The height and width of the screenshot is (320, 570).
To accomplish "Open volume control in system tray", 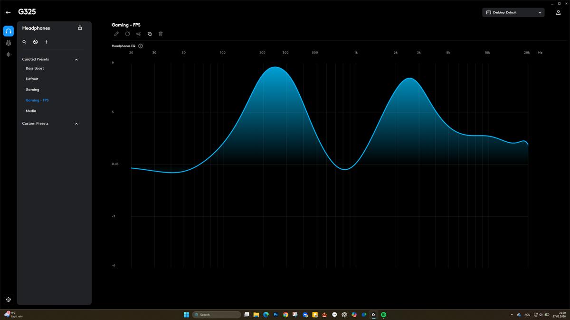I will click(x=541, y=315).
